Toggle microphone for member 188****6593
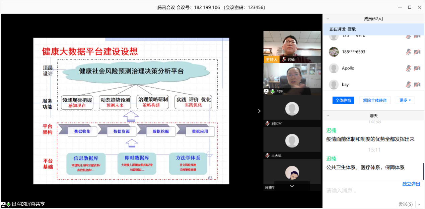The height and width of the screenshot is (209, 425). (x=408, y=52)
